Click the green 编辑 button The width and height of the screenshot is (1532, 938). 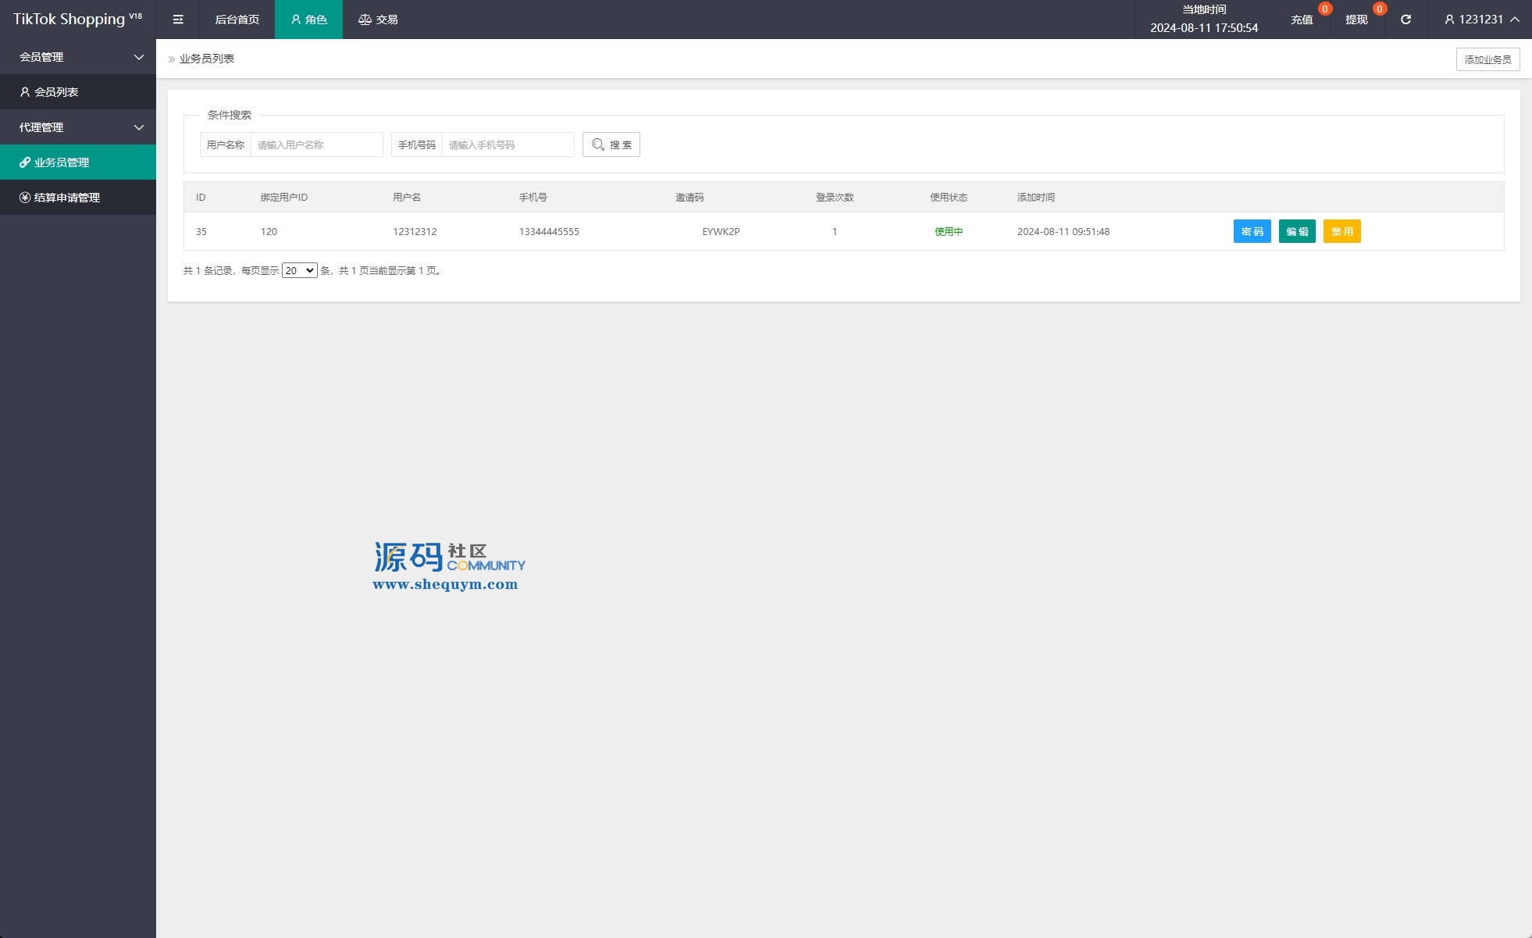pos(1297,231)
